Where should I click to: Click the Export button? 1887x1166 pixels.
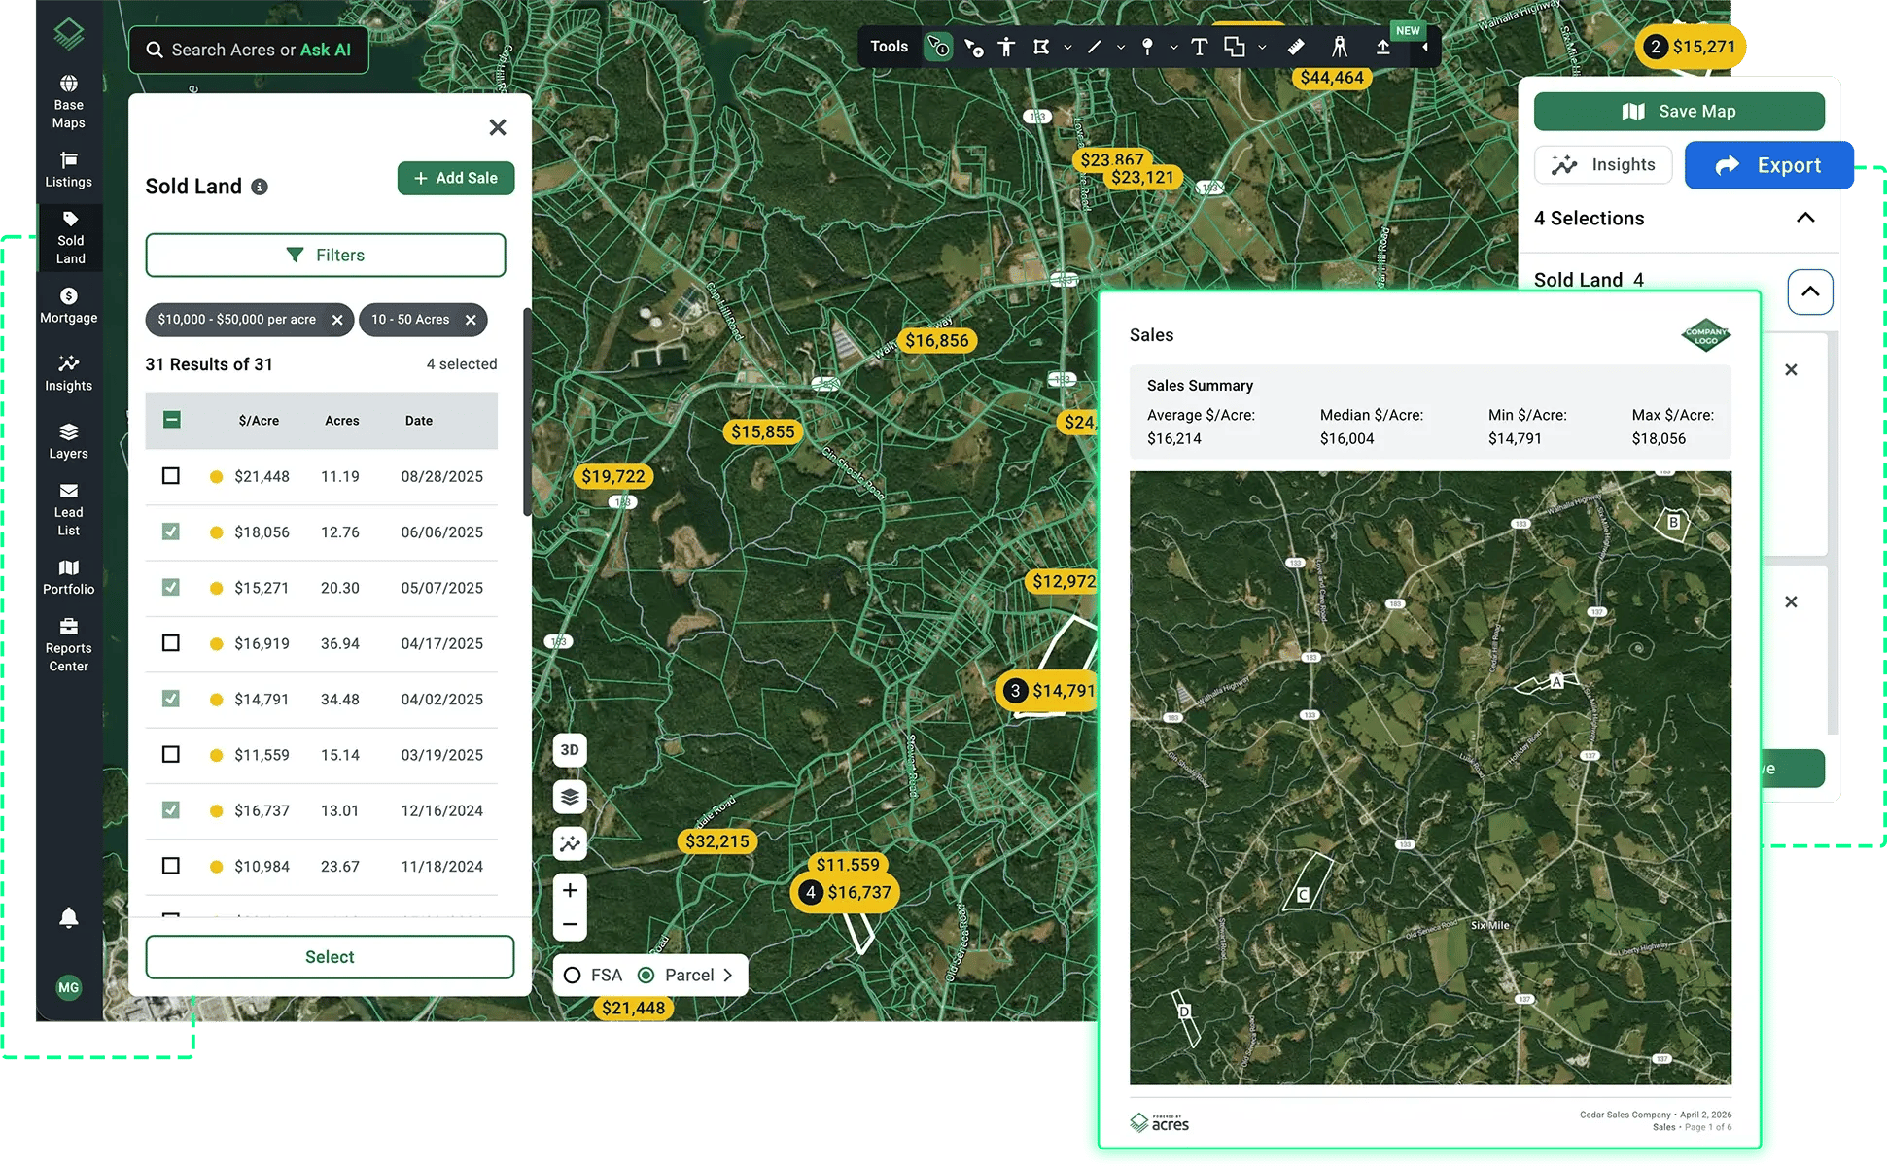[x=1768, y=165]
